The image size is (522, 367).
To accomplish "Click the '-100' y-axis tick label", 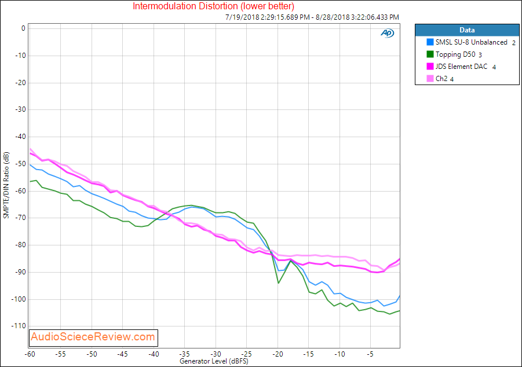I will pos(19,299).
